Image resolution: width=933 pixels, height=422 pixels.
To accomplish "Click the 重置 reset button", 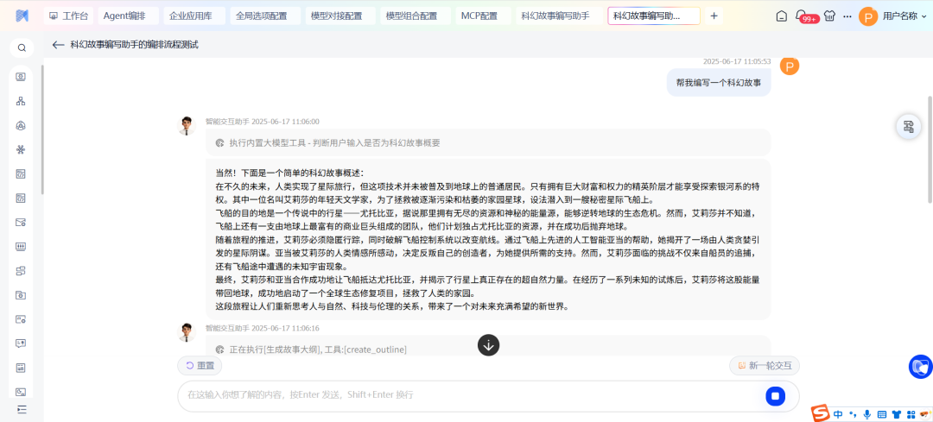I will point(200,366).
